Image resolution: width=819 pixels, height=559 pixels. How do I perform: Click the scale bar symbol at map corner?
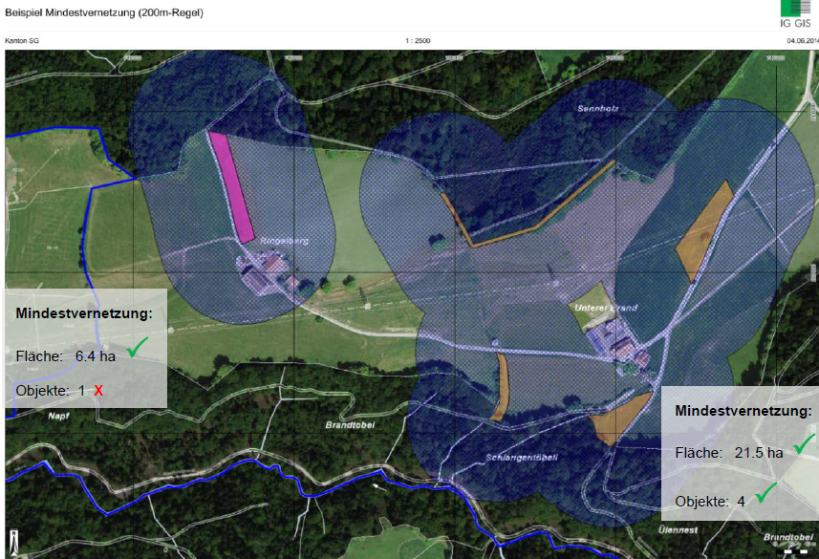point(791,552)
